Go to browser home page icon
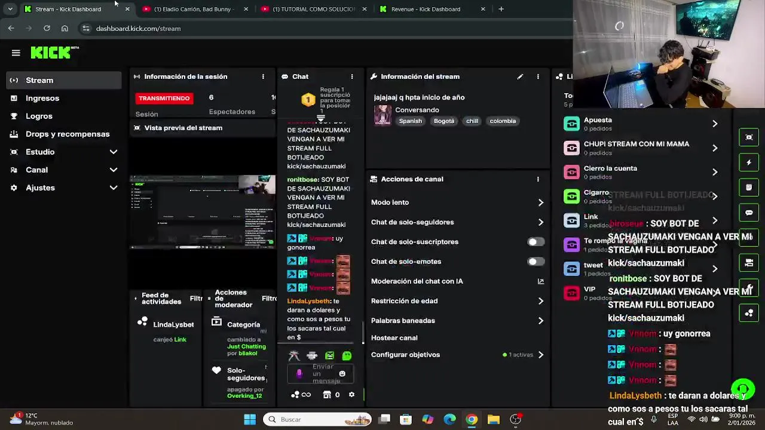765x430 pixels. [x=65, y=28]
